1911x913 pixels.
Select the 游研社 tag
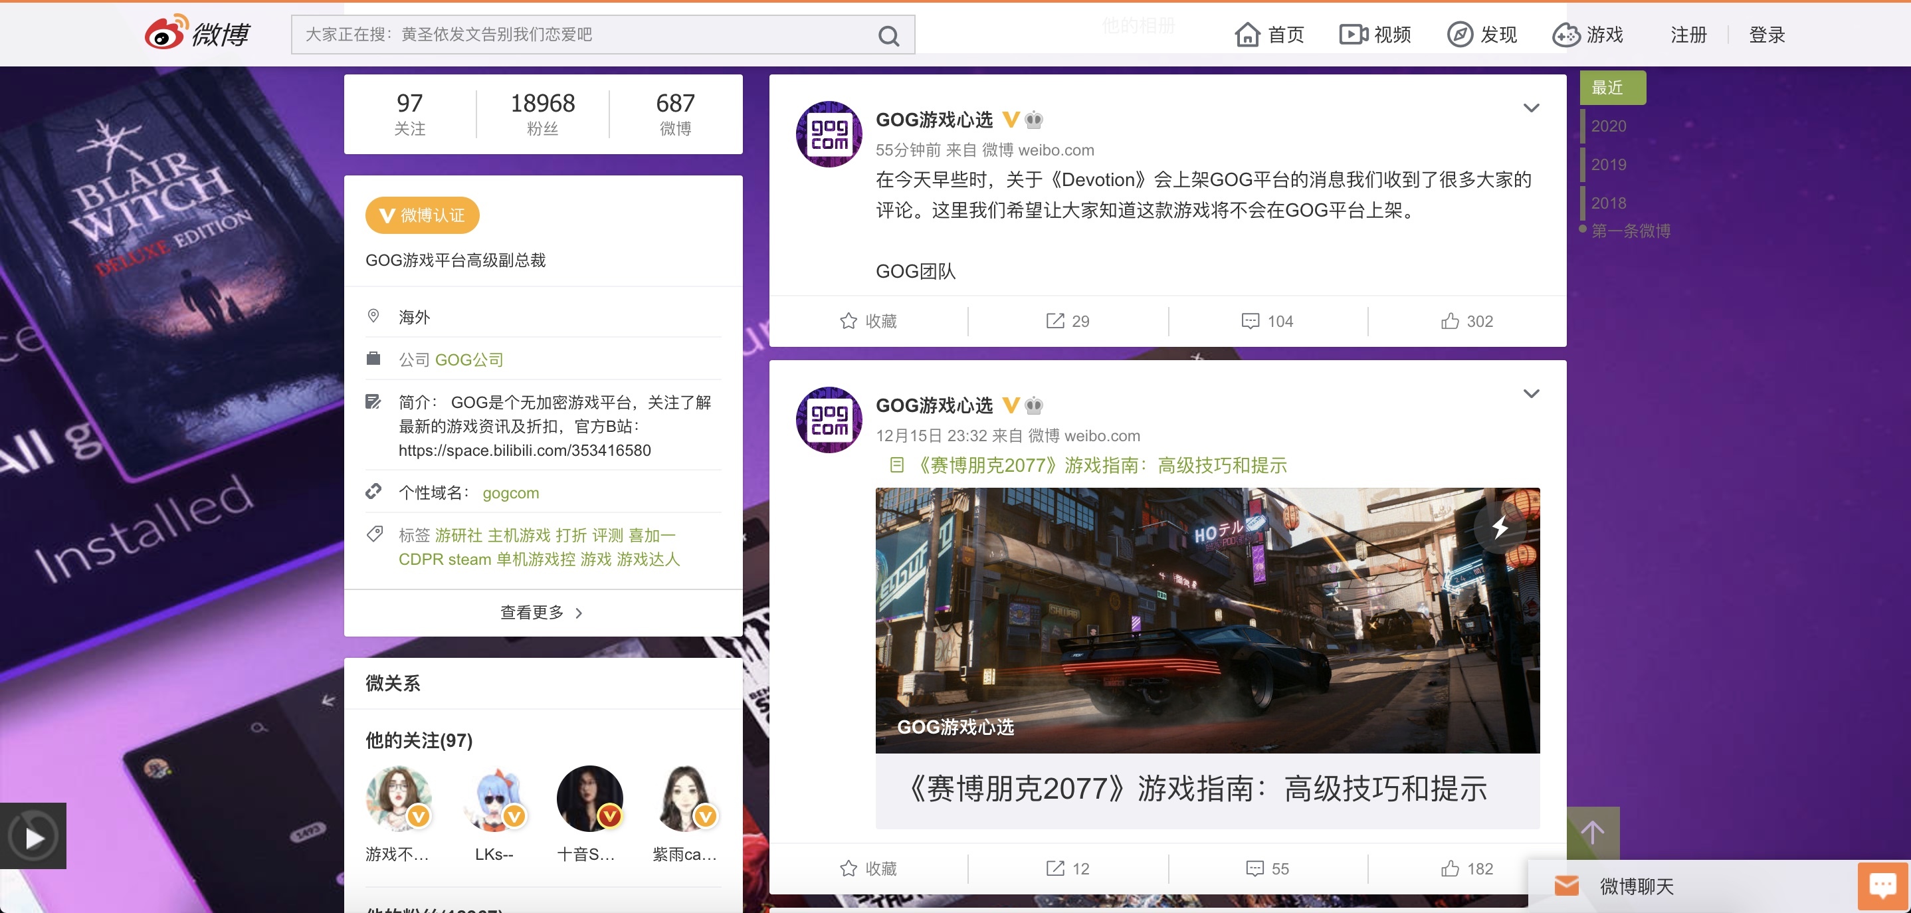click(458, 536)
